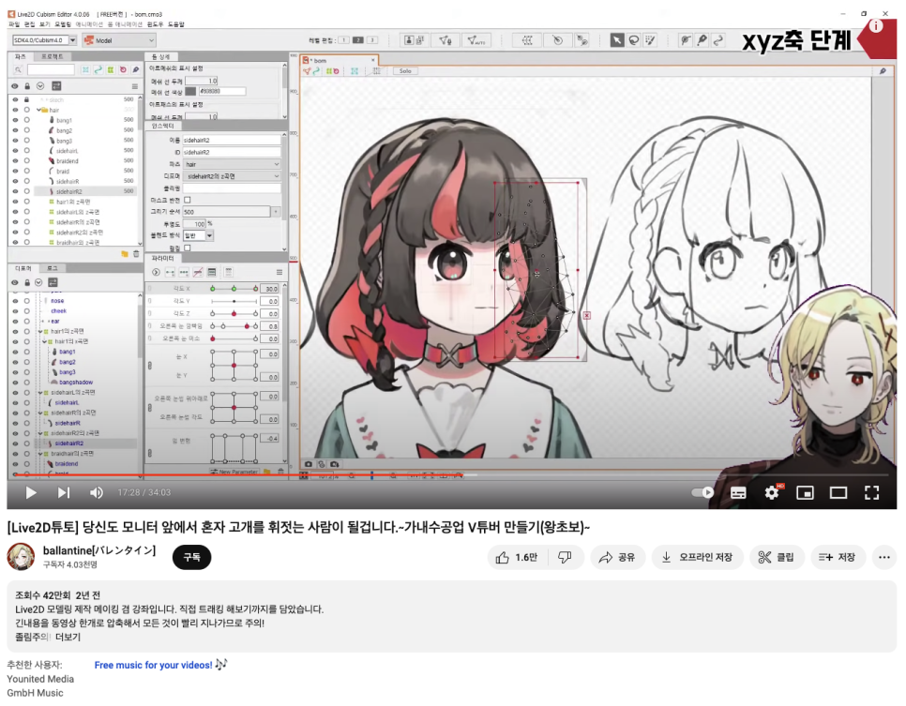This screenshot has height=706, width=906.
Task: Toggle lock circle for bang2 part
Action: coord(26,130)
